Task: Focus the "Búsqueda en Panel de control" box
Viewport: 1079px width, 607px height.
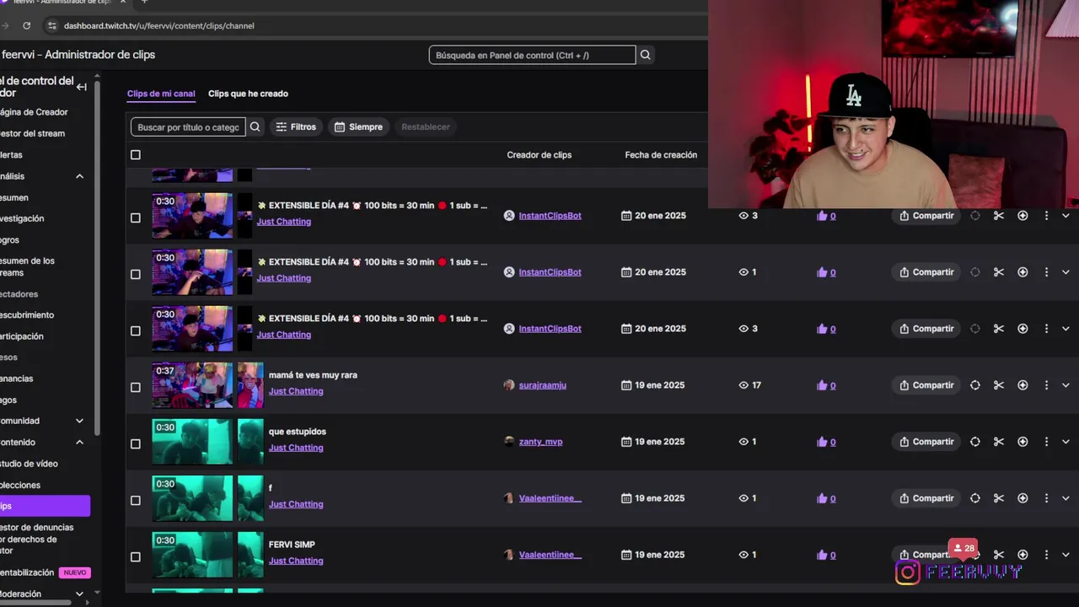Action: 532,55
